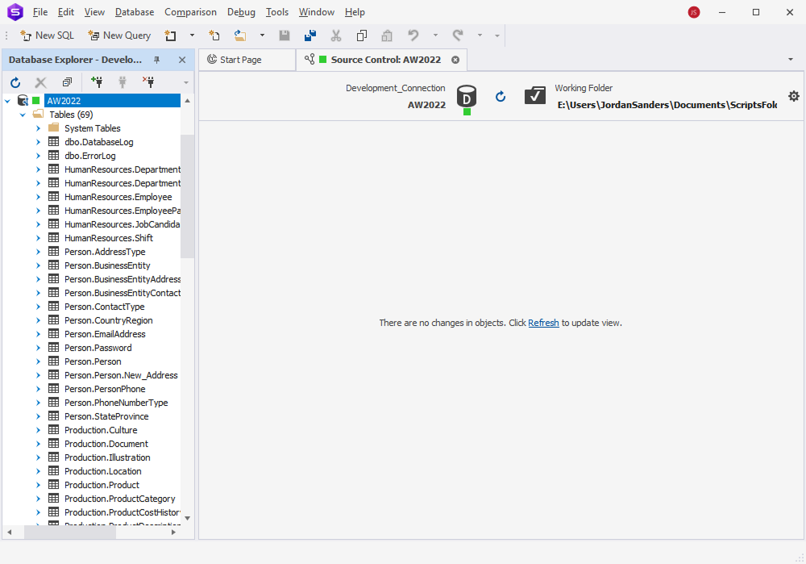
Task: Switch to the Start Page tab
Action: 247,59
